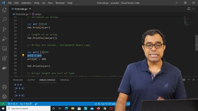Open the editor More Actions ellipsis
198x111 pixels.
pyautogui.click(x=194, y=9)
